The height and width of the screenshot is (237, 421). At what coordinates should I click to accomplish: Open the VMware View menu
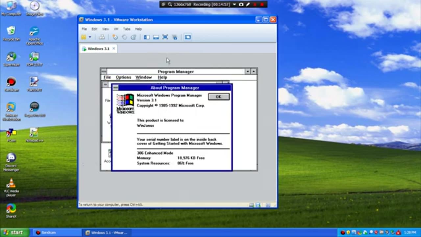[105, 29]
